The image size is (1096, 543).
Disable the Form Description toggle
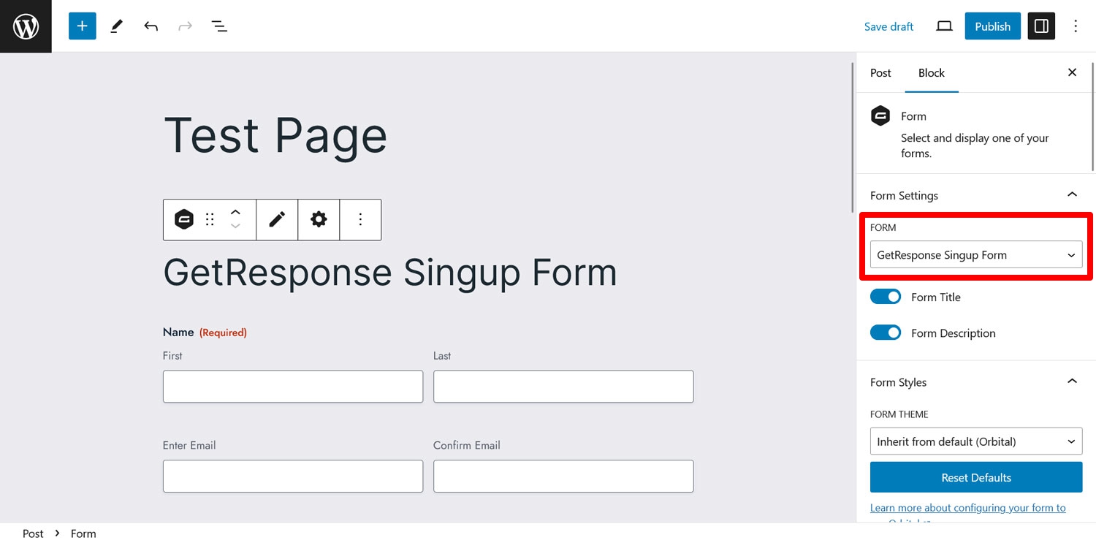[x=886, y=333]
